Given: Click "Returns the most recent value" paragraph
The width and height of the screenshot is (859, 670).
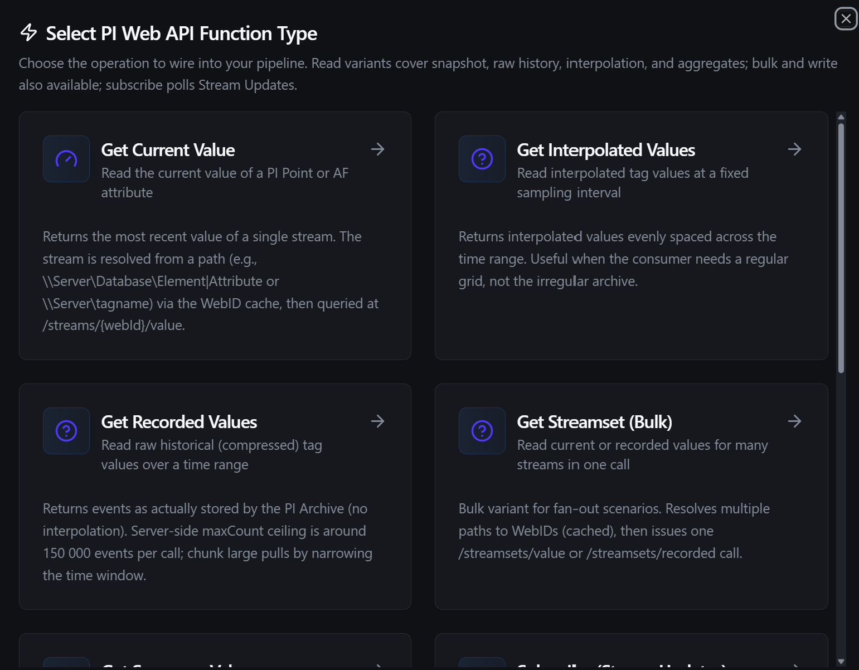Looking at the screenshot, I should coord(211,281).
